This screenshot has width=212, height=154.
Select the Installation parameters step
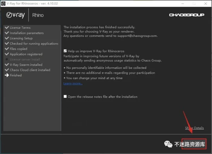click(x=27, y=33)
